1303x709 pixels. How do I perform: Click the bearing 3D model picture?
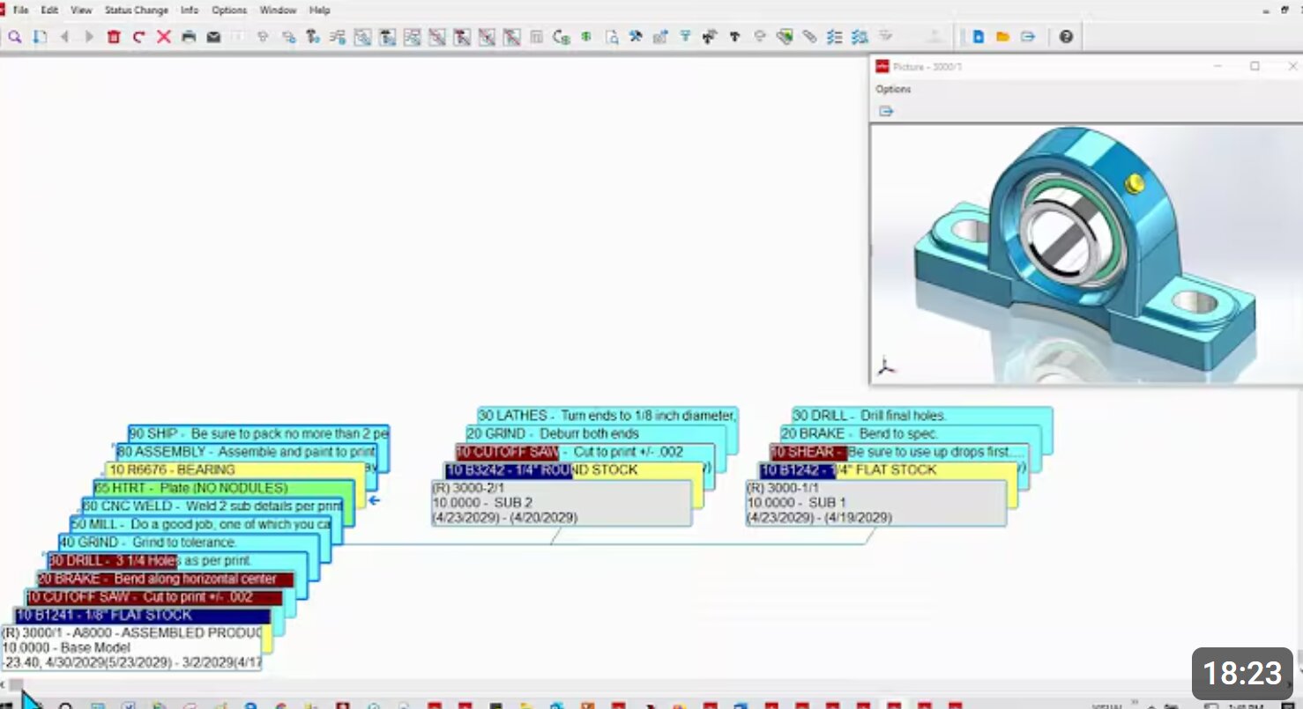[1085, 253]
